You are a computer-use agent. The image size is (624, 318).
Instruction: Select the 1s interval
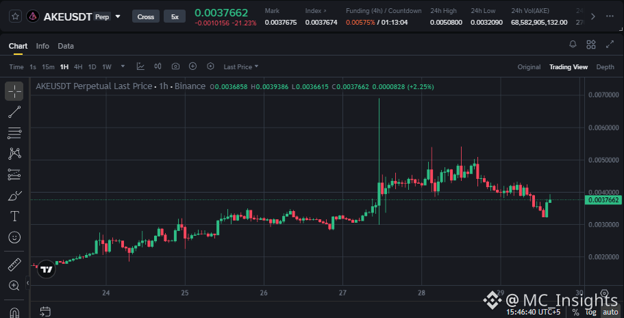point(33,67)
